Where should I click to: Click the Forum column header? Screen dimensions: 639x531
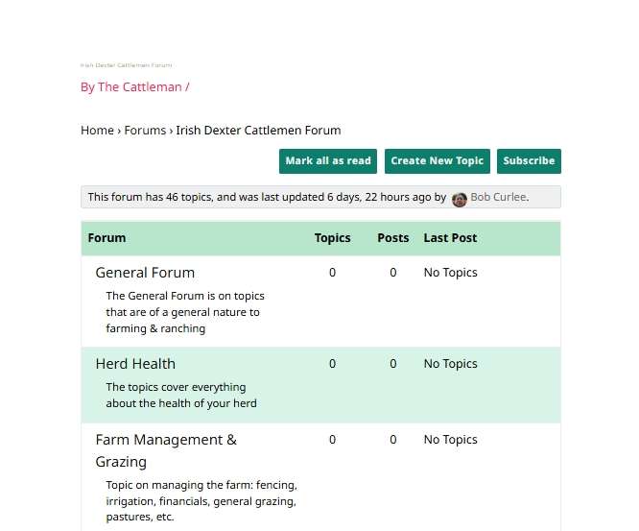[x=106, y=238]
